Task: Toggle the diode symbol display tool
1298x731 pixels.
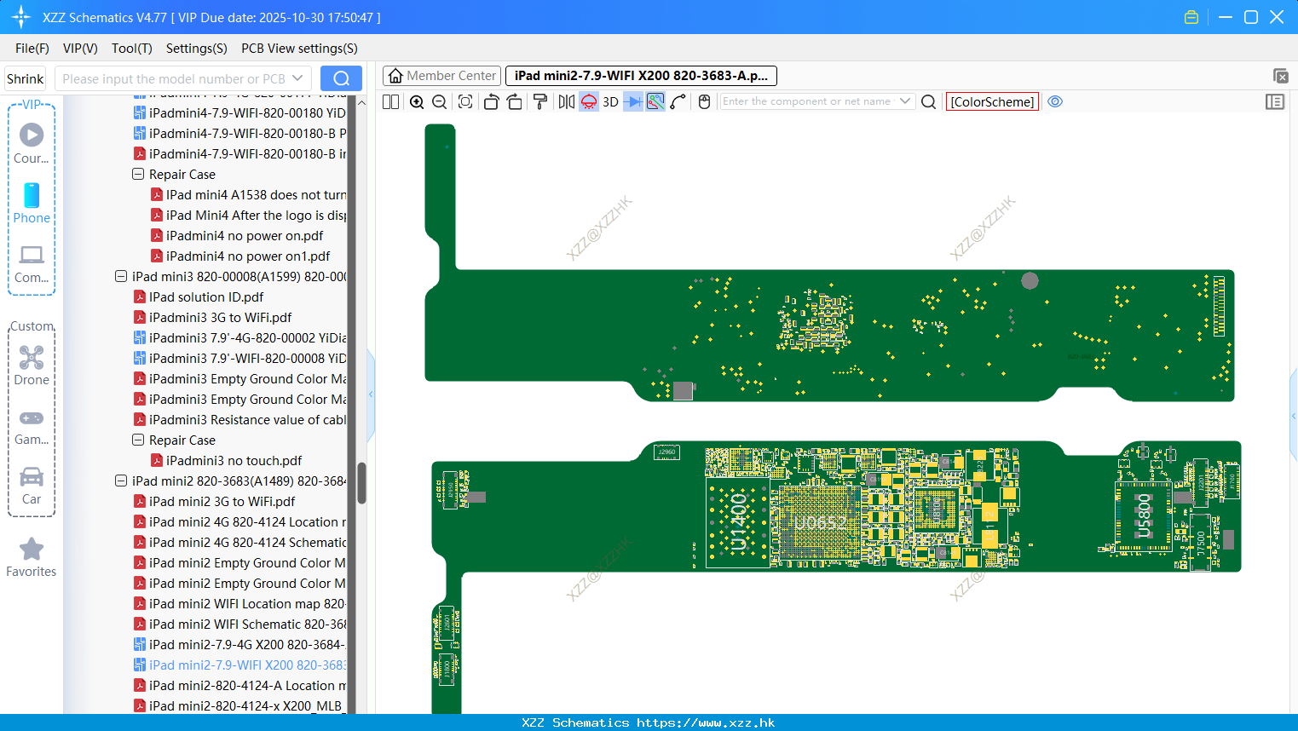Action: [x=633, y=101]
